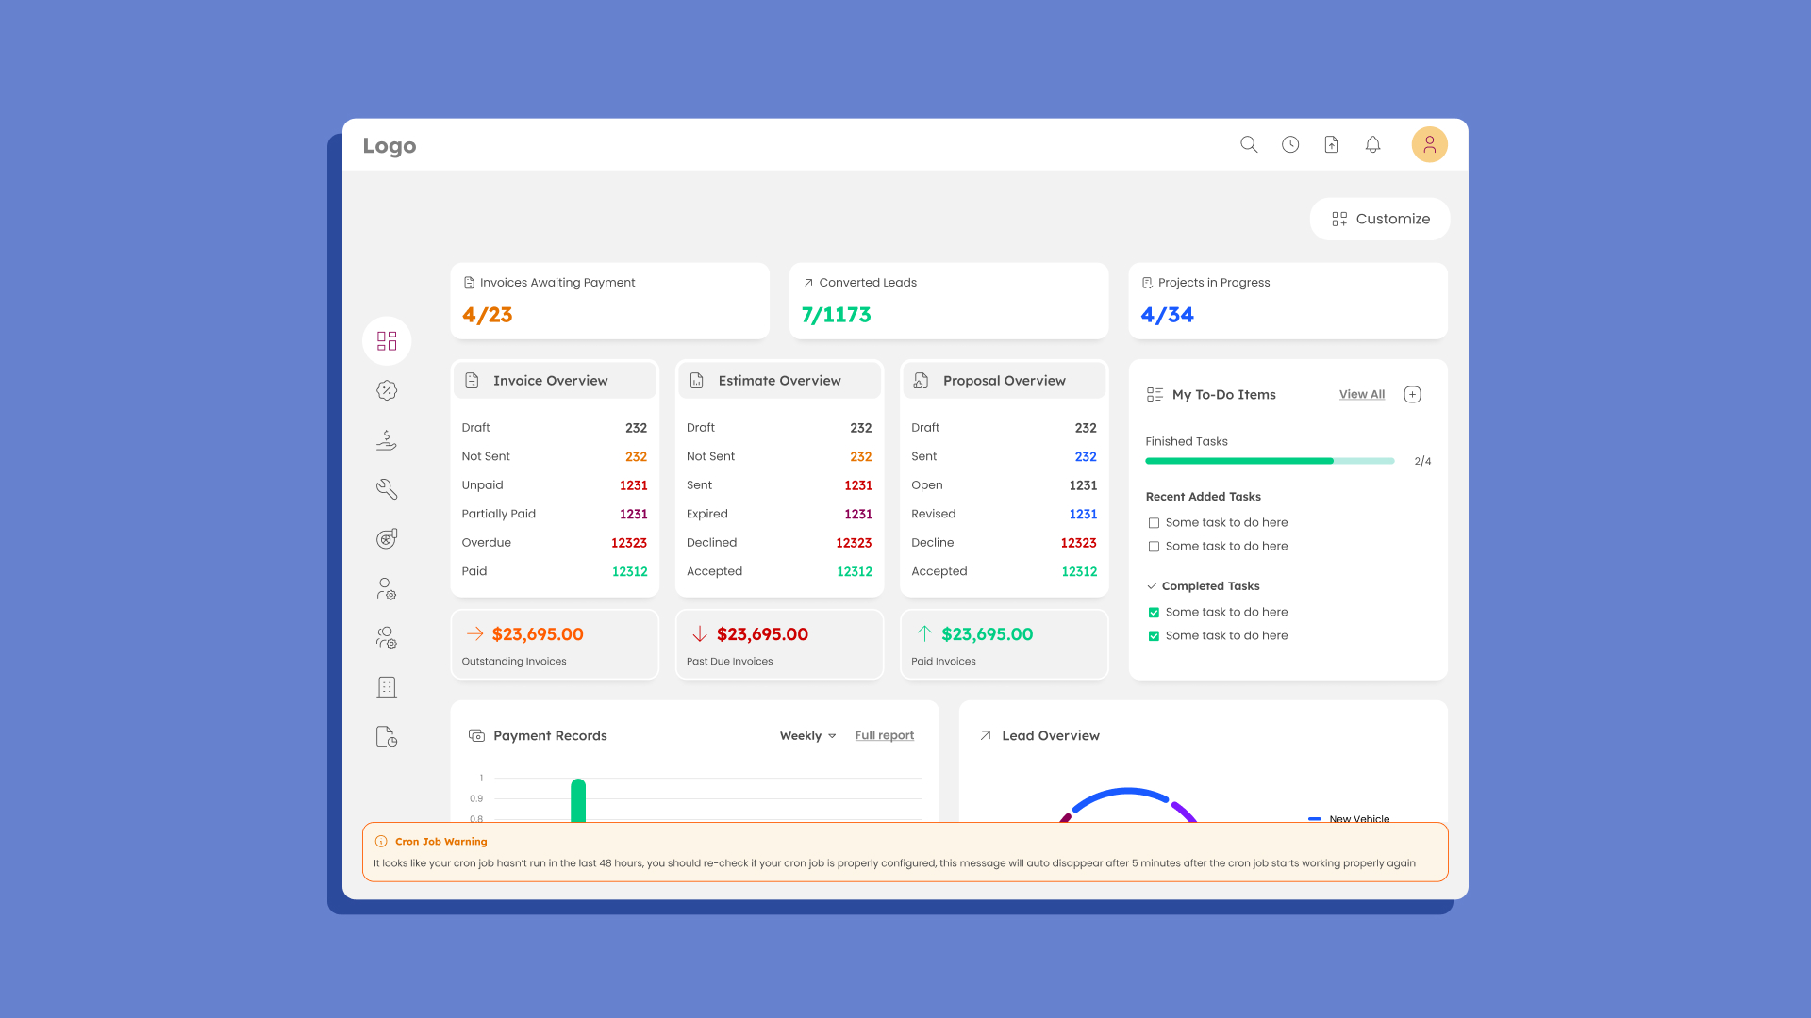Open the target goal sidebar icon
The height and width of the screenshot is (1018, 1811).
point(387,538)
